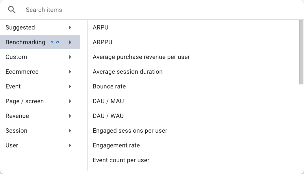Expand the Custom category arrow
This screenshot has width=304, height=174.
coord(70,57)
